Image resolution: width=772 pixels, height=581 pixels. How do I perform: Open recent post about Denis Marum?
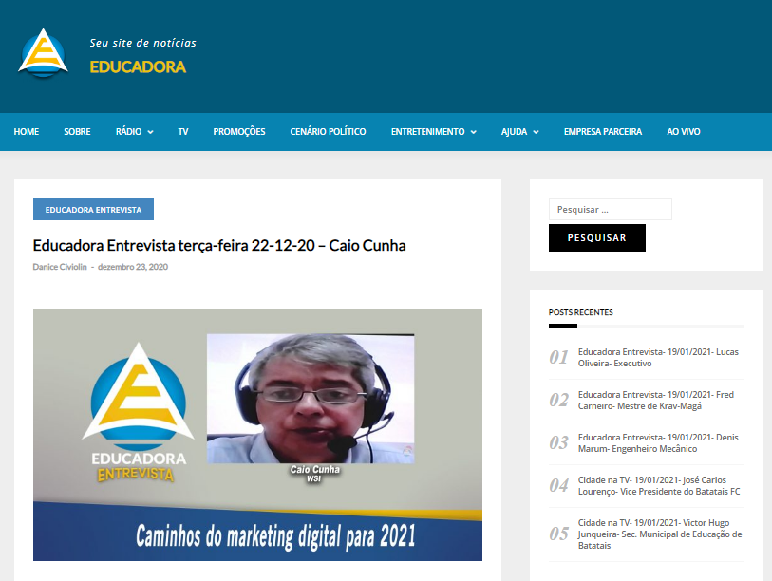655,442
